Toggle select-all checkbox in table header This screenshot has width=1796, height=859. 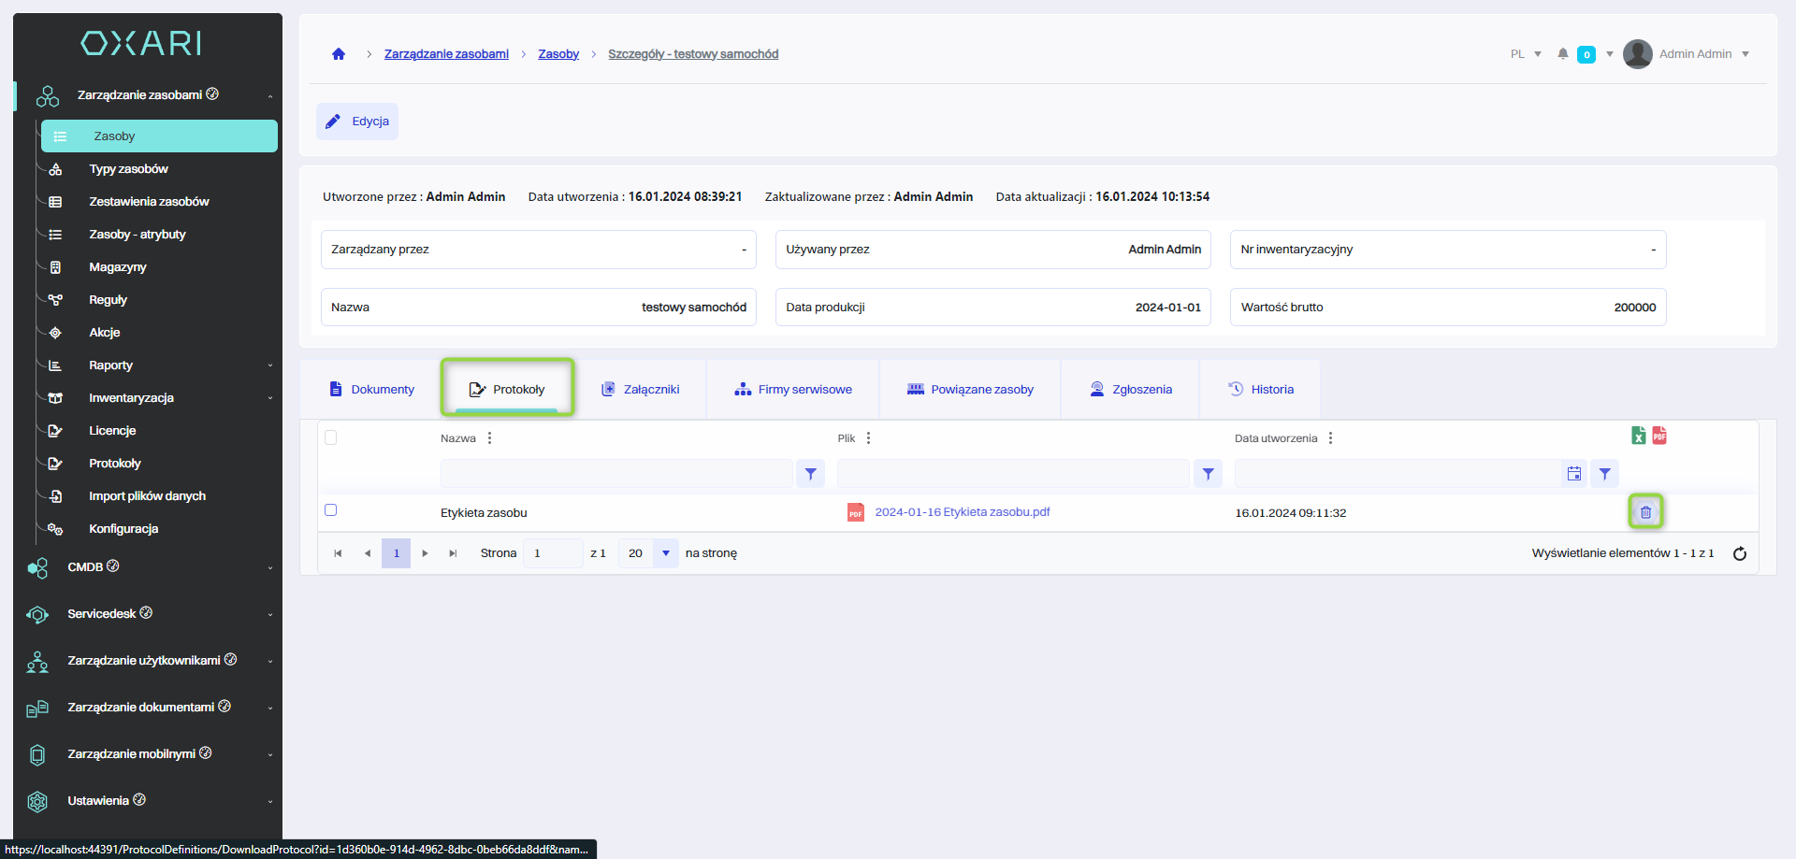coord(330,437)
